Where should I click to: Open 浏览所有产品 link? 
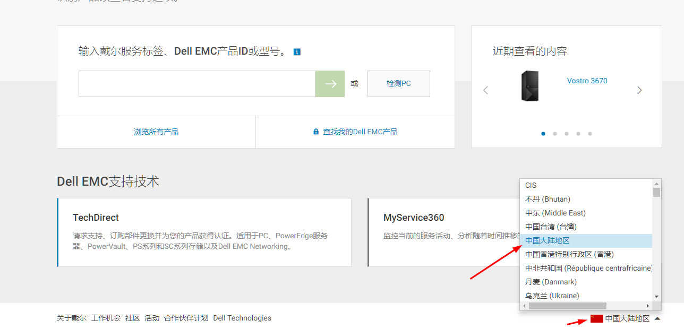point(156,132)
